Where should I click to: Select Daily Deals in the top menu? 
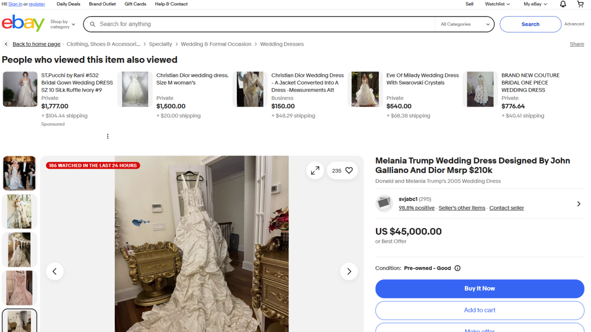coord(67,4)
